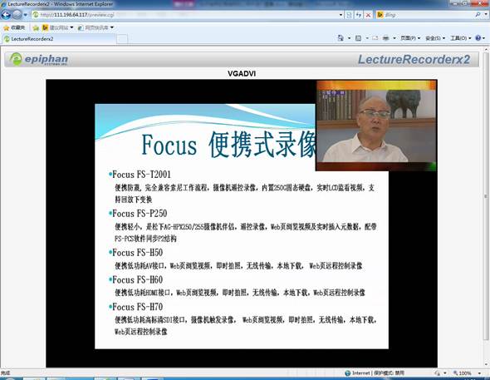Open the blue Help question mark icon

pyautogui.click(x=478, y=38)
